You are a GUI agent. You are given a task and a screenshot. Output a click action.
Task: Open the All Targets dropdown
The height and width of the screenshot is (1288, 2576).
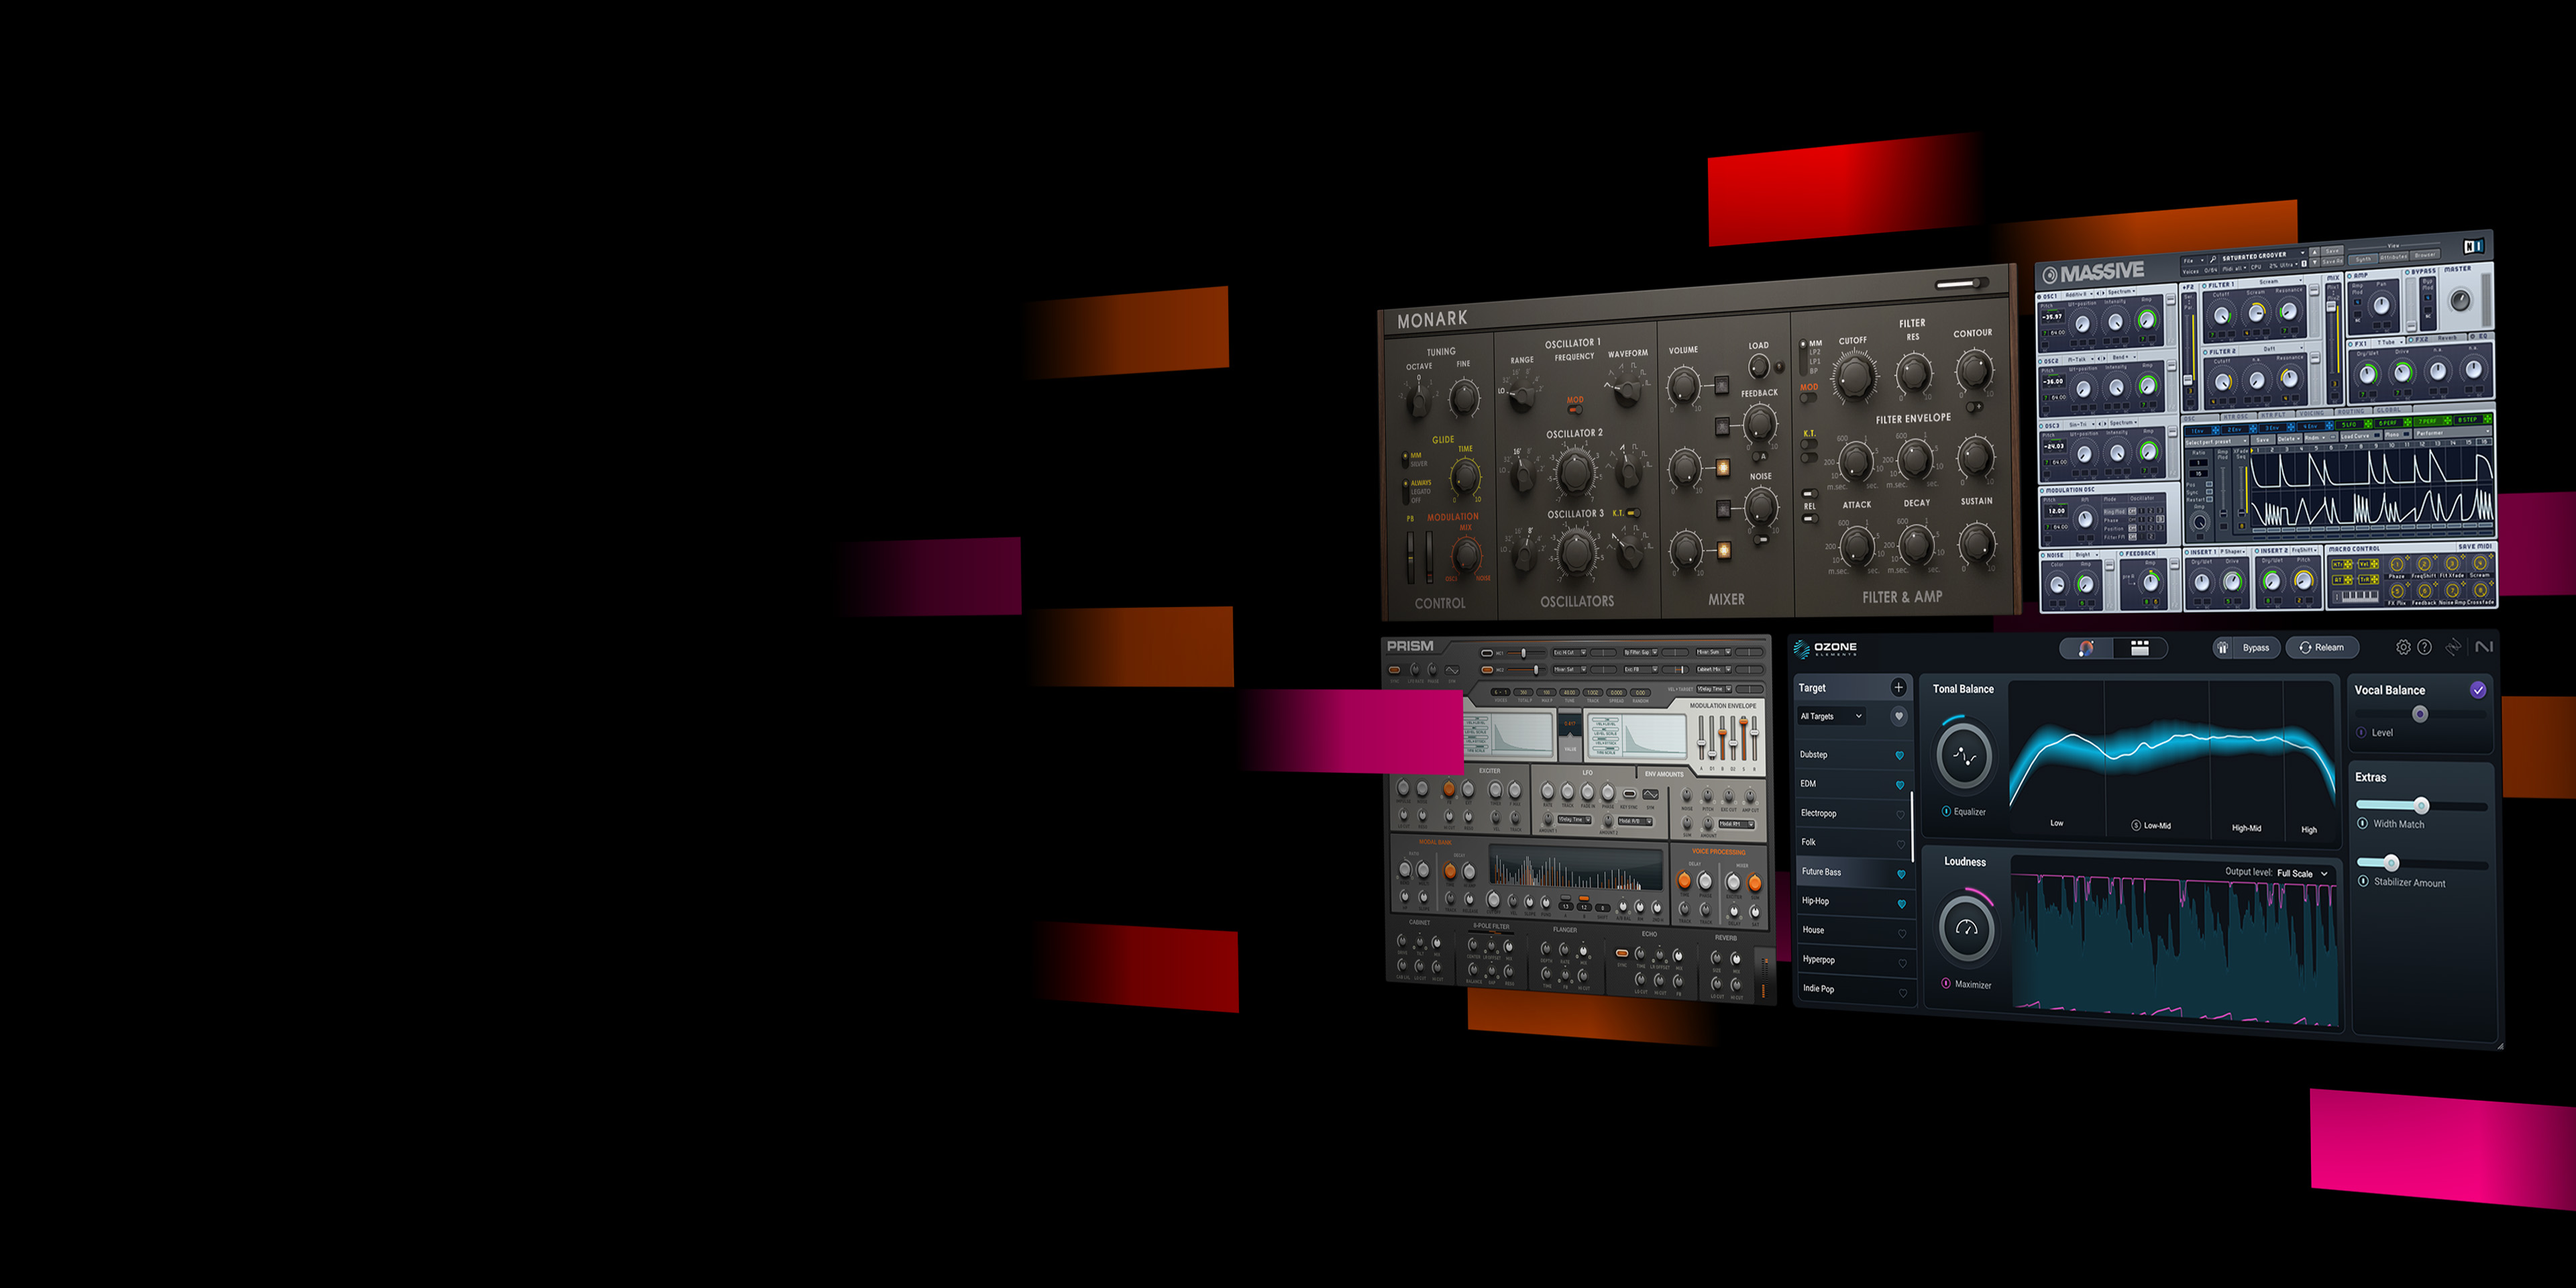pos(1831,716)
